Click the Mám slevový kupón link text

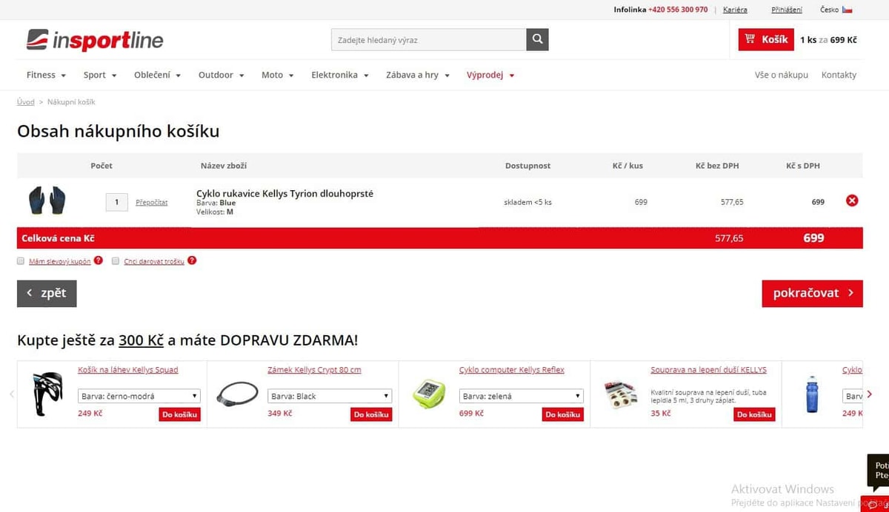[x=59, y=261]
